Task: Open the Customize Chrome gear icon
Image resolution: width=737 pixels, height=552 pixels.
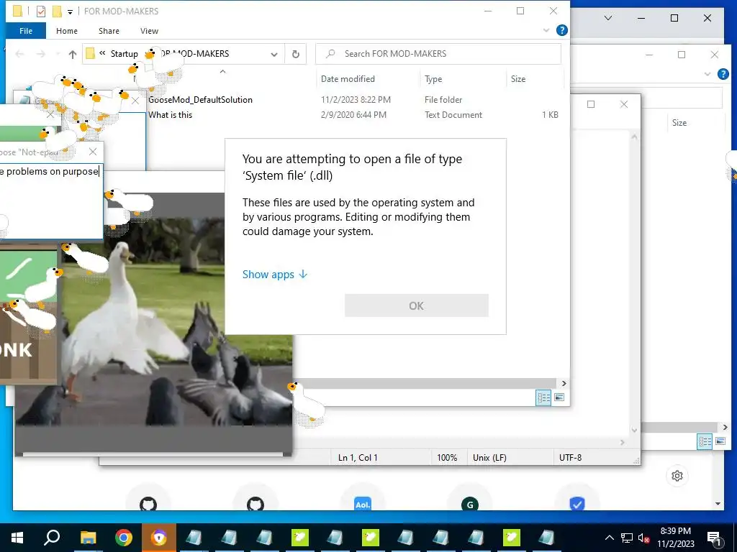Action: coord(677,476)
